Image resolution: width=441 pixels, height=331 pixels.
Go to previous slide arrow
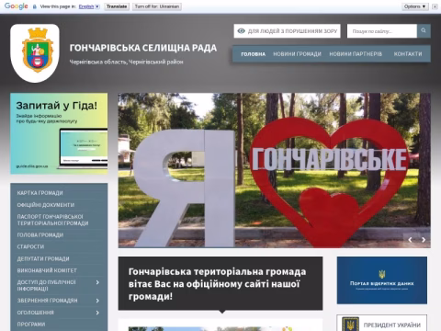pos(410,240)
